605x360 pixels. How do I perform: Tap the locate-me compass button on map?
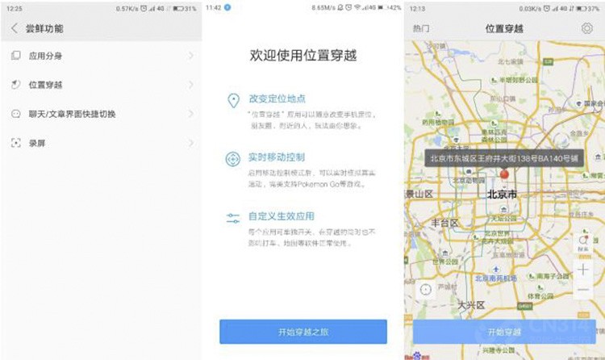pos(425,289)
